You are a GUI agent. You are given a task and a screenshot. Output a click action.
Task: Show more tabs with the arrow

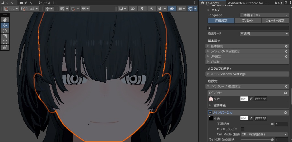282,3
